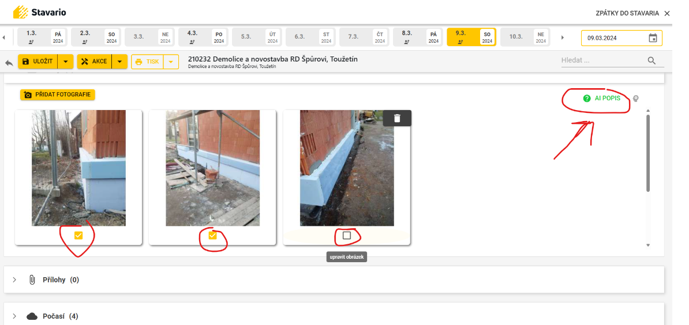Click the Přidat fotografie button

(x=58, y=95)
